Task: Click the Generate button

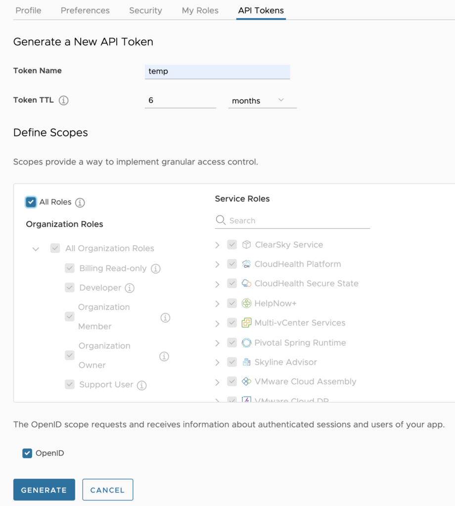Action: [x=44, y=490]
